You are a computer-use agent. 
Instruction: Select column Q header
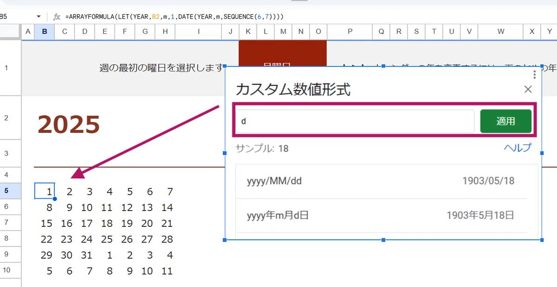pos(382,31)
